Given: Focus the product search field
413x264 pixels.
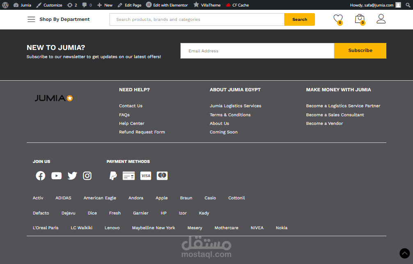Looking at the screenshot, I should click(x=197, y=20).
